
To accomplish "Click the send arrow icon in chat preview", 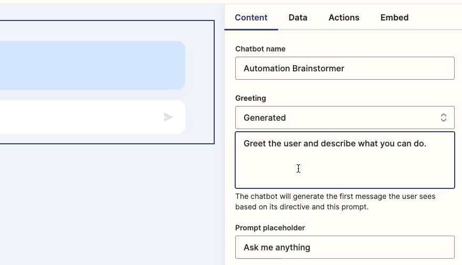I will click(x=168, y=117).
